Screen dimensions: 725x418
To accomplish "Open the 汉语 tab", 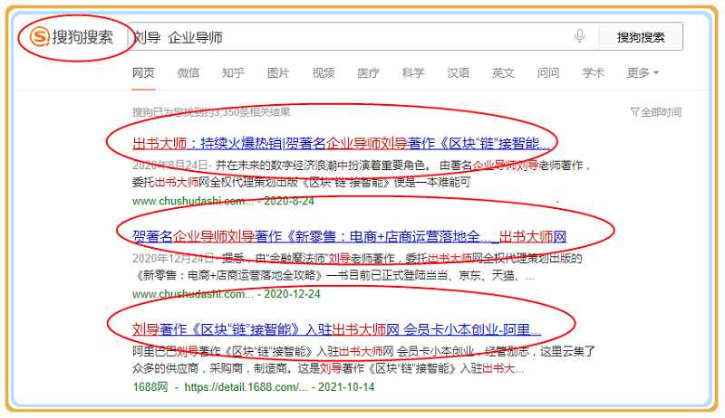I will tap(459, 72).
